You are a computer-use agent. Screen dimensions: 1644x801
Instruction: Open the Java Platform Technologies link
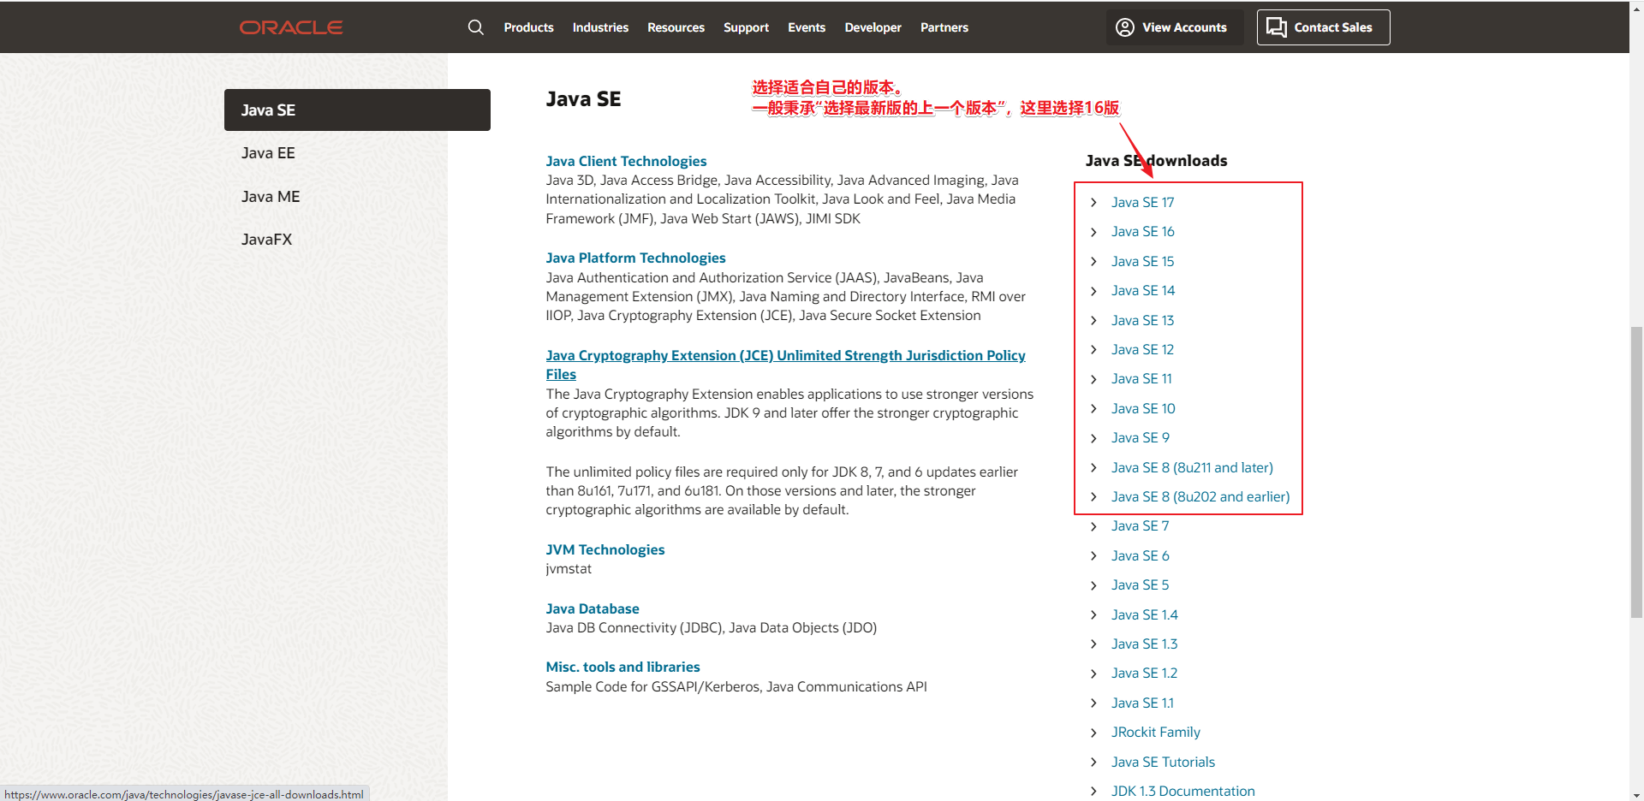pyautogui.click(x=635, y=258)
